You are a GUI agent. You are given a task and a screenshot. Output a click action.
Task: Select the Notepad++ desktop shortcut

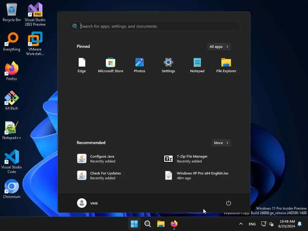(12, 130)
